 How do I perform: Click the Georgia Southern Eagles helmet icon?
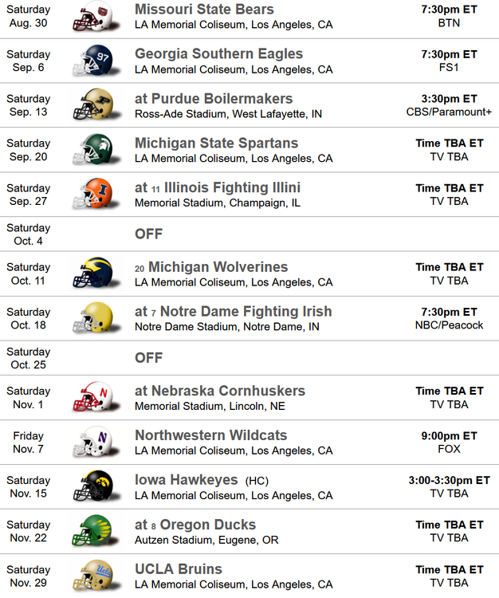92,61
